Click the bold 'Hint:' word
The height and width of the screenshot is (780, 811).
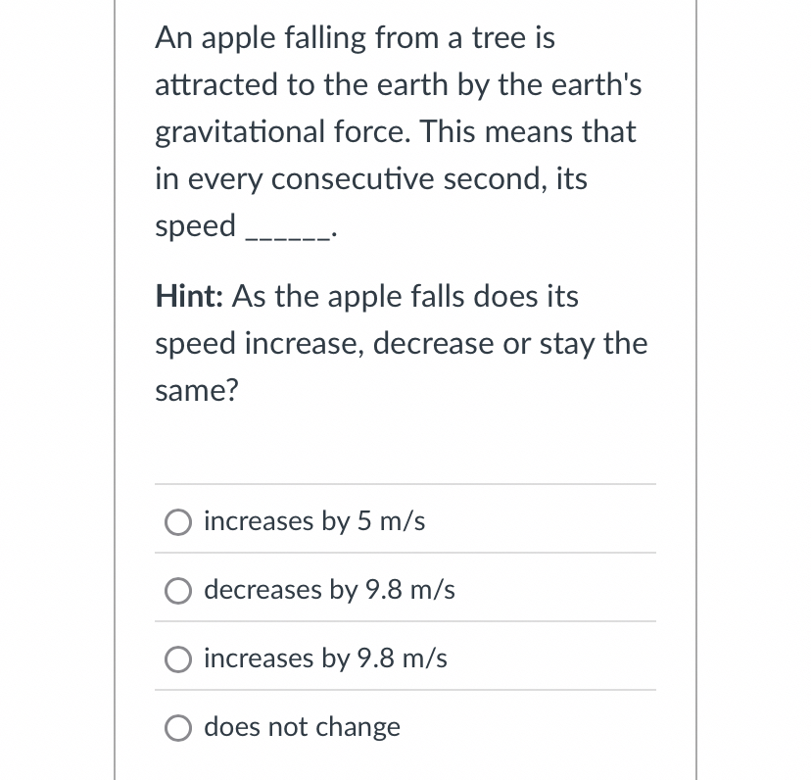189,296
